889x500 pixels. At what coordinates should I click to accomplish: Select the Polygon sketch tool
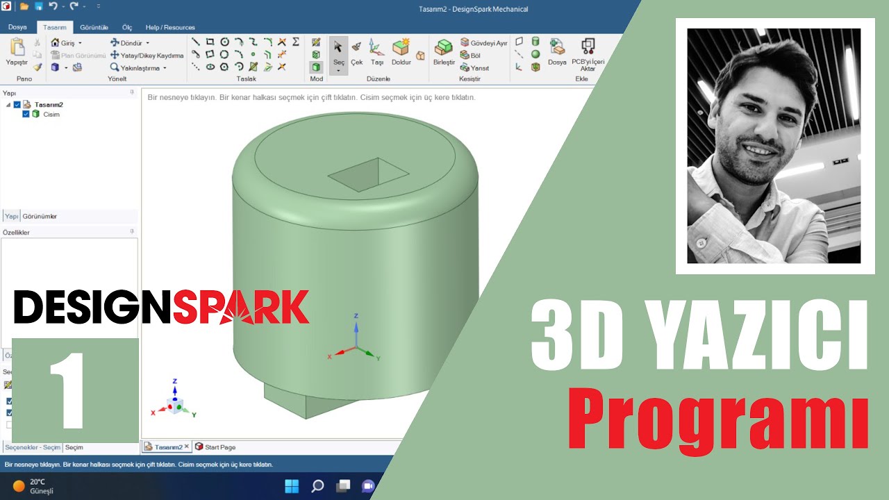click(x=224, y=67)
